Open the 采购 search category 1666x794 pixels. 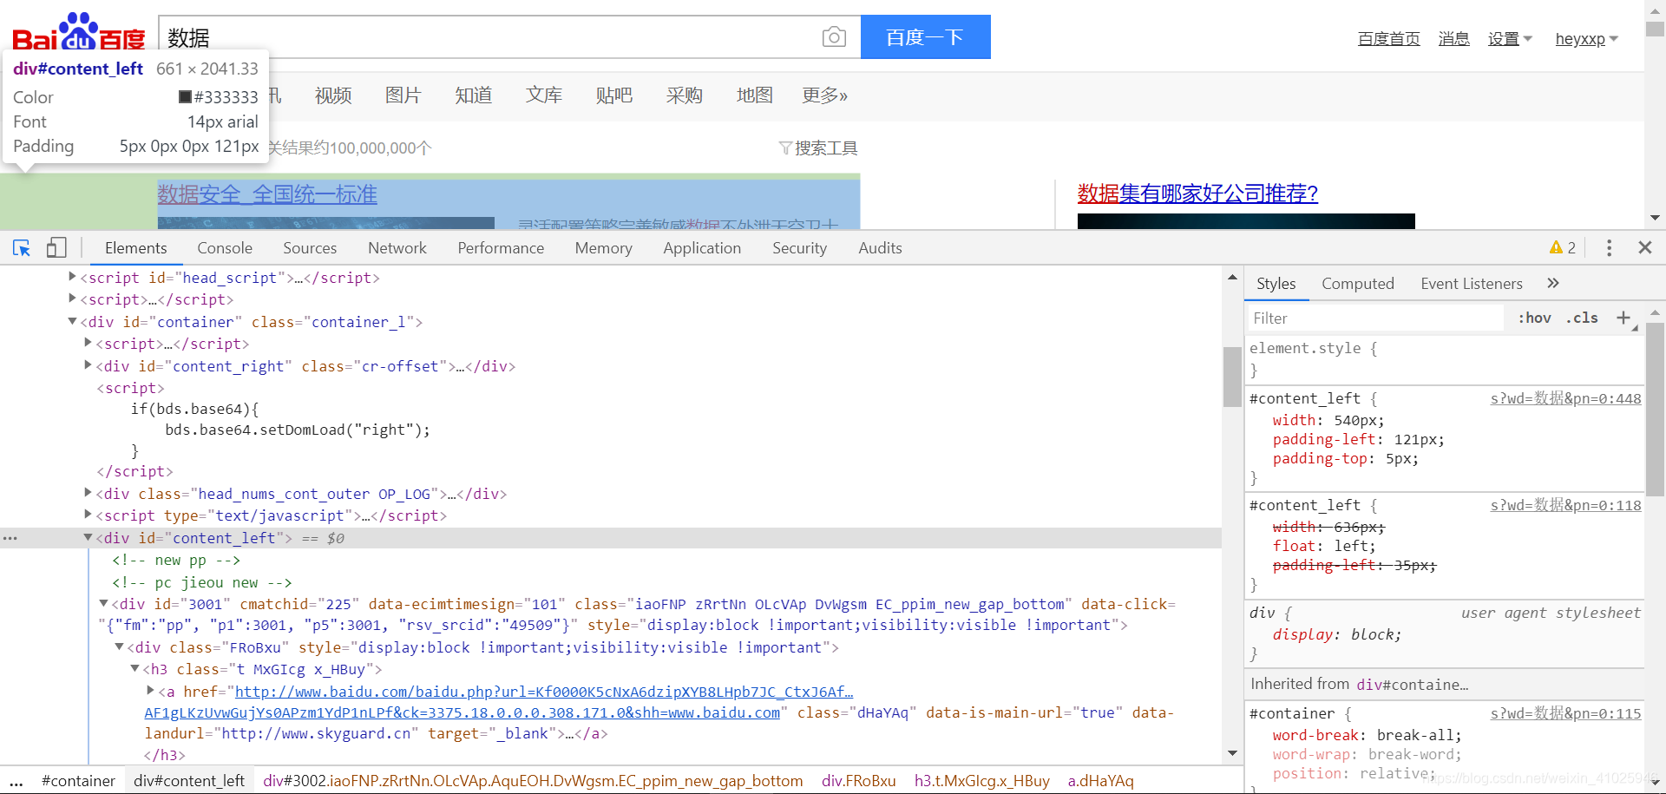click(x=685, y=95)
